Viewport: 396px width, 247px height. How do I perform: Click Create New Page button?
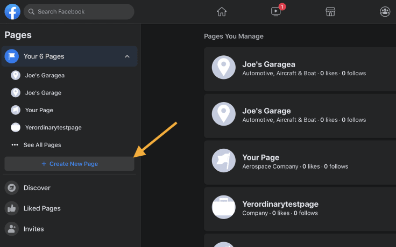point(69,164)
